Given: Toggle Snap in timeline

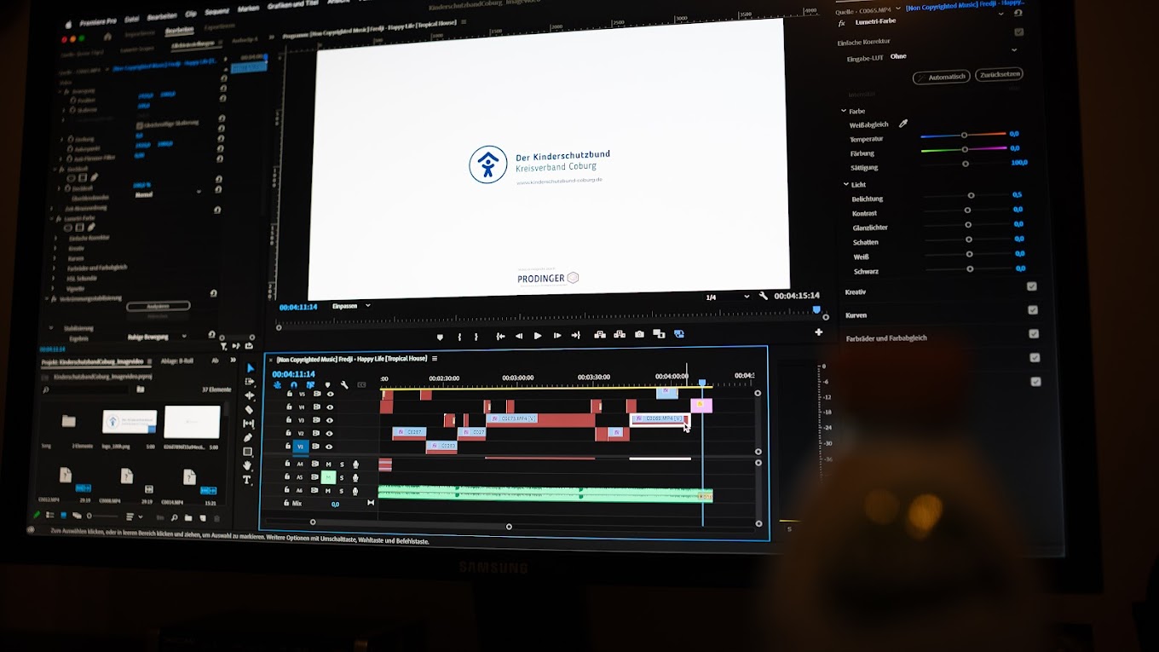Looking at the screenshot, I should click(x=294, y=385).
